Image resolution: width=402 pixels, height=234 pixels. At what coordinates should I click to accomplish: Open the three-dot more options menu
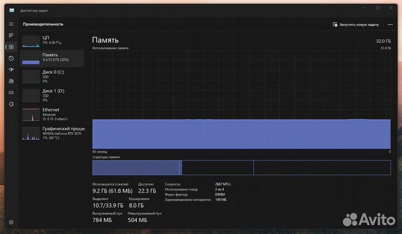coord(390,25)
